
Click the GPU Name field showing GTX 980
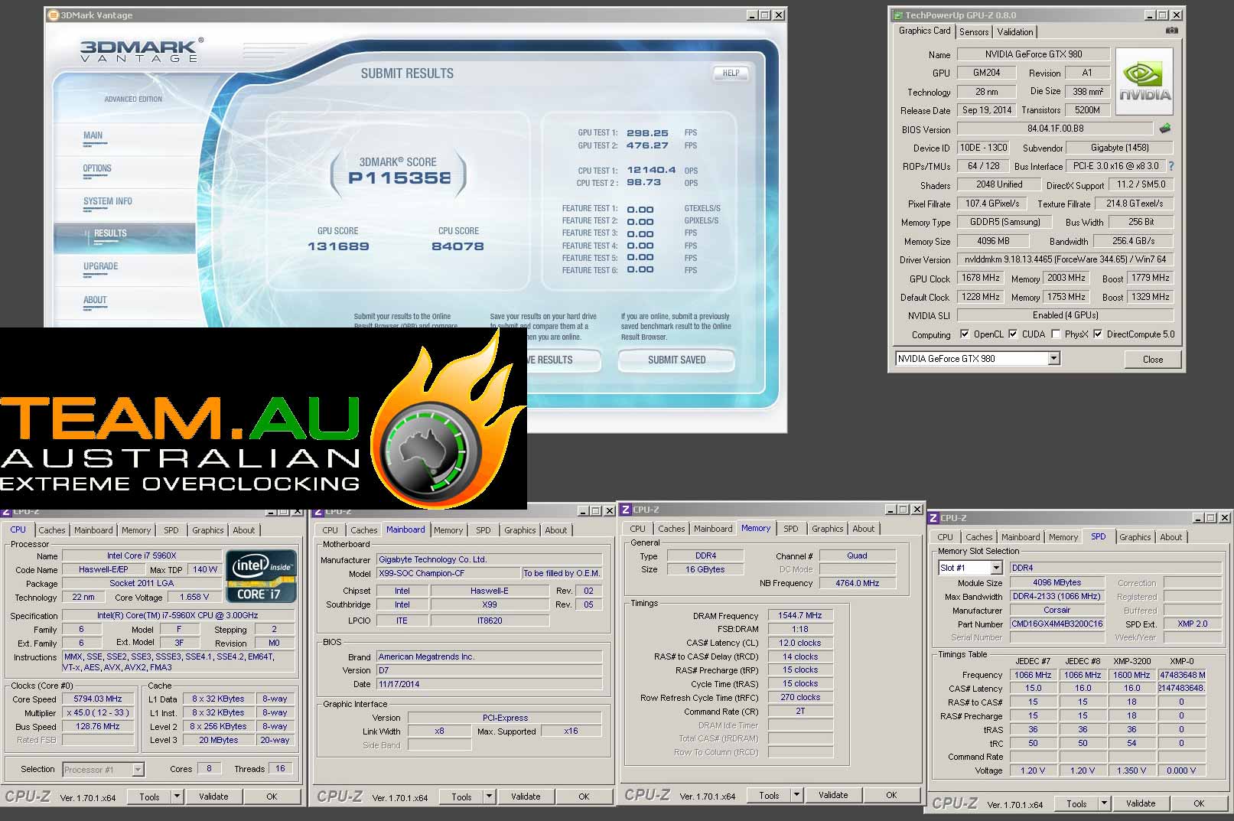[x=1033, y=54]
